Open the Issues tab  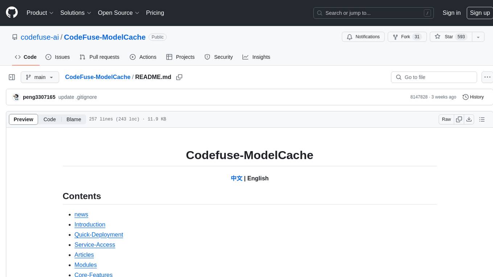58,57
